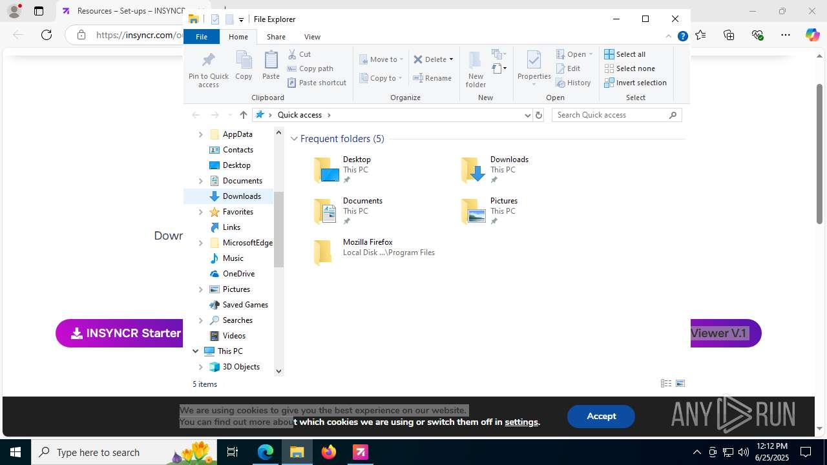Open the Mozilla Firefox frequent folder
This screenshot has height=465, width=827.
point(375,251)
